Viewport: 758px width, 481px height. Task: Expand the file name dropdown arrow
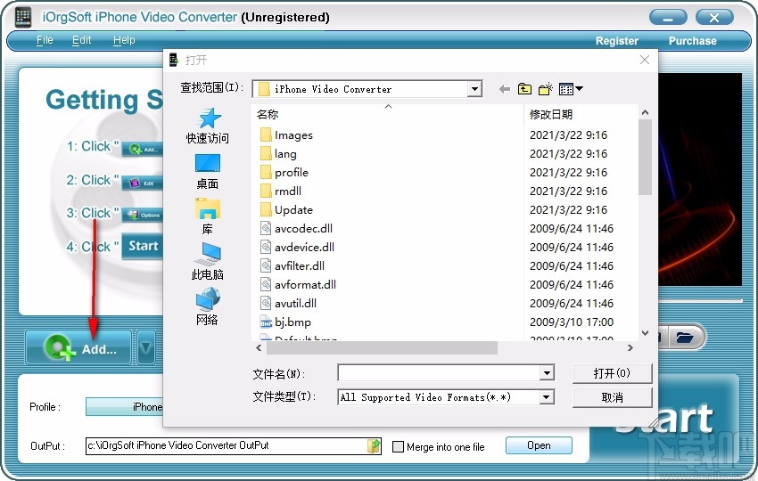tap(547, 373)
